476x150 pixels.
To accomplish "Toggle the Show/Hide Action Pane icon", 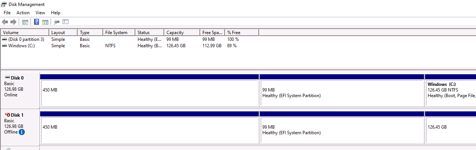I will click(x=45, y=22).
